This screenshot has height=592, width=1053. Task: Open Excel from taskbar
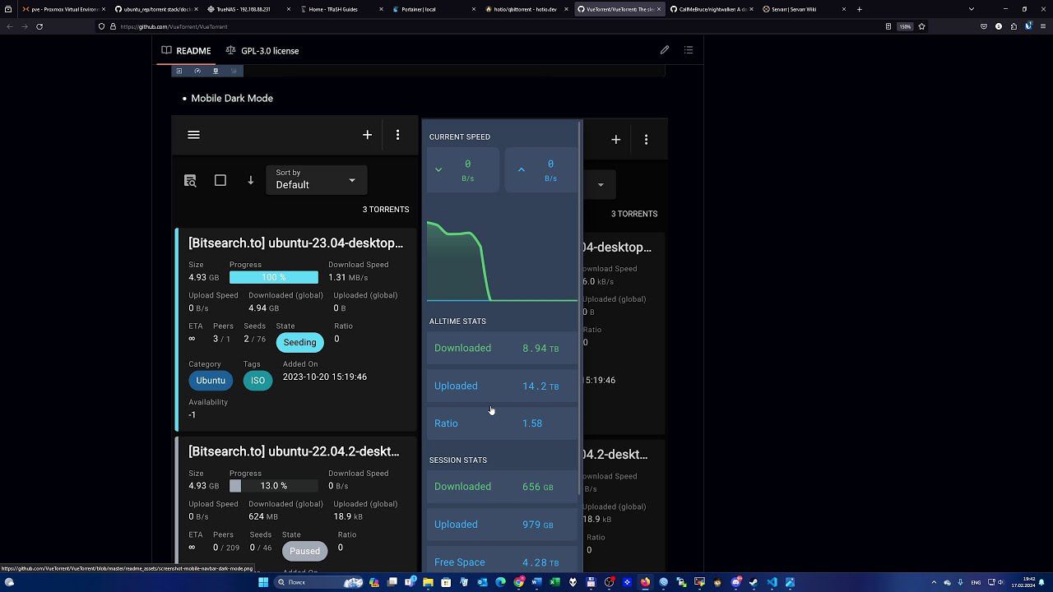[x=554, y=582]
